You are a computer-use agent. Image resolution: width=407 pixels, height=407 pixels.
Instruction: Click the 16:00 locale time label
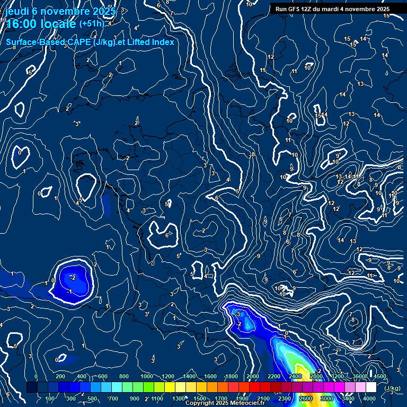tap(41, 24)
